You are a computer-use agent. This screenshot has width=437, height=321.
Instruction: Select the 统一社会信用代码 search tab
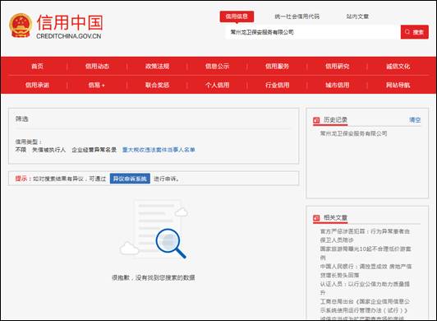click(x=297, y=16)
